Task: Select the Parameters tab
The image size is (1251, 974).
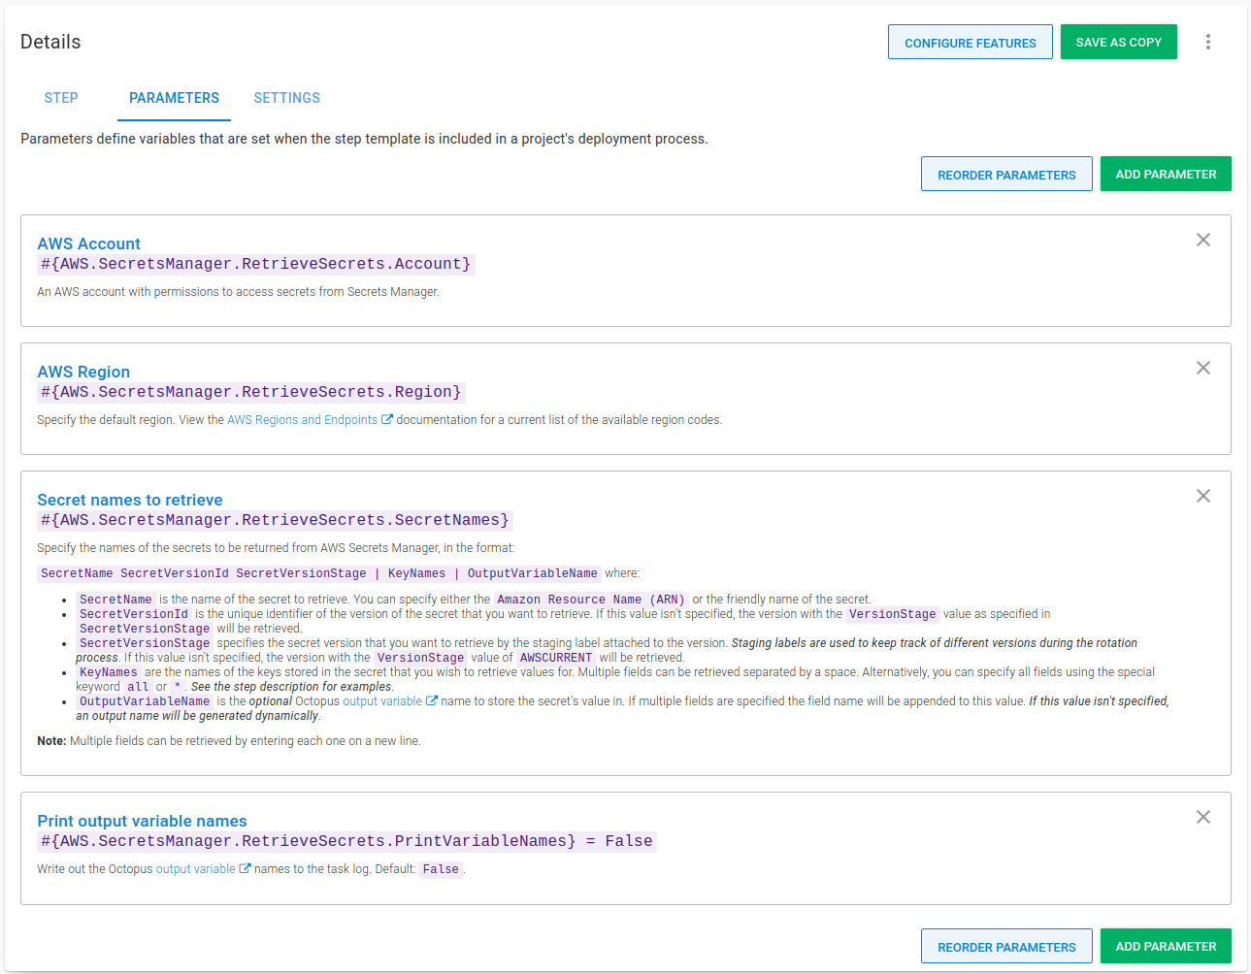Action: pyautogui.click(x=174, y=98)
